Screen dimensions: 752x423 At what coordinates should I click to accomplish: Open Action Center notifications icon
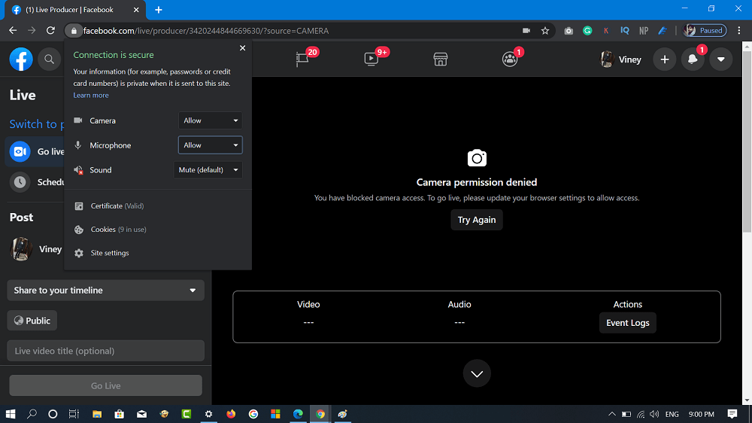[732, 414]
